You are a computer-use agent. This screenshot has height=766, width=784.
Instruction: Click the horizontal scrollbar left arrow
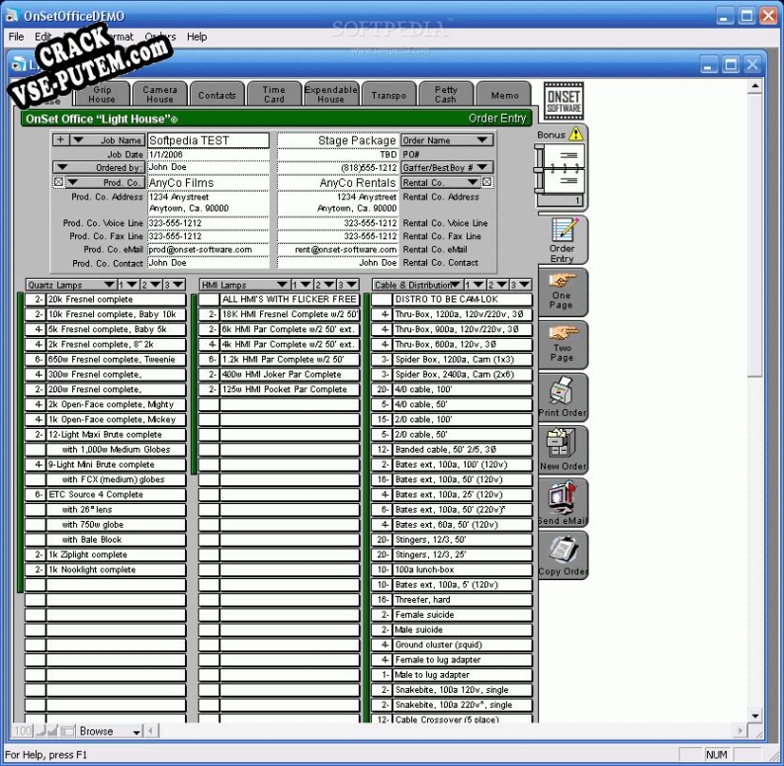tap(151, 731)
